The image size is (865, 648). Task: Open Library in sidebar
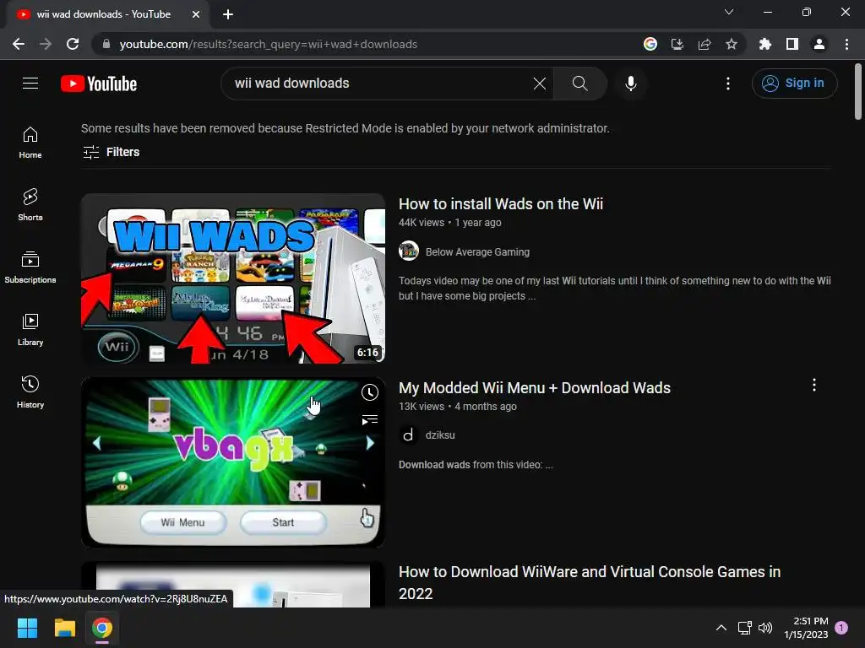[x=30, y=330]
